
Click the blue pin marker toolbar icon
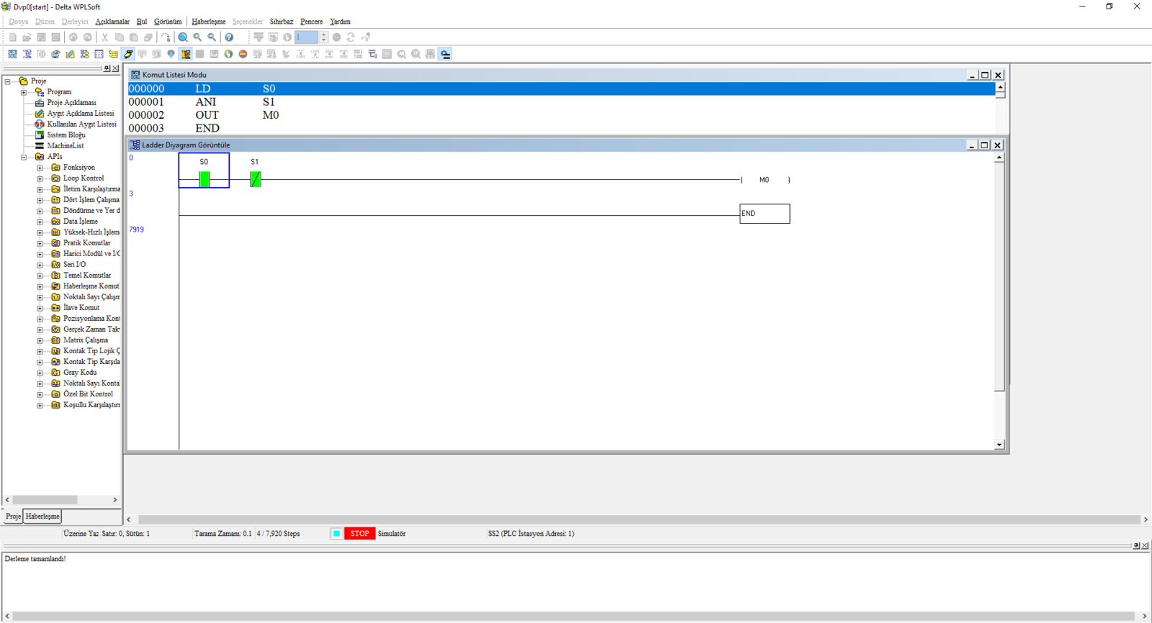tap(171, 54)
